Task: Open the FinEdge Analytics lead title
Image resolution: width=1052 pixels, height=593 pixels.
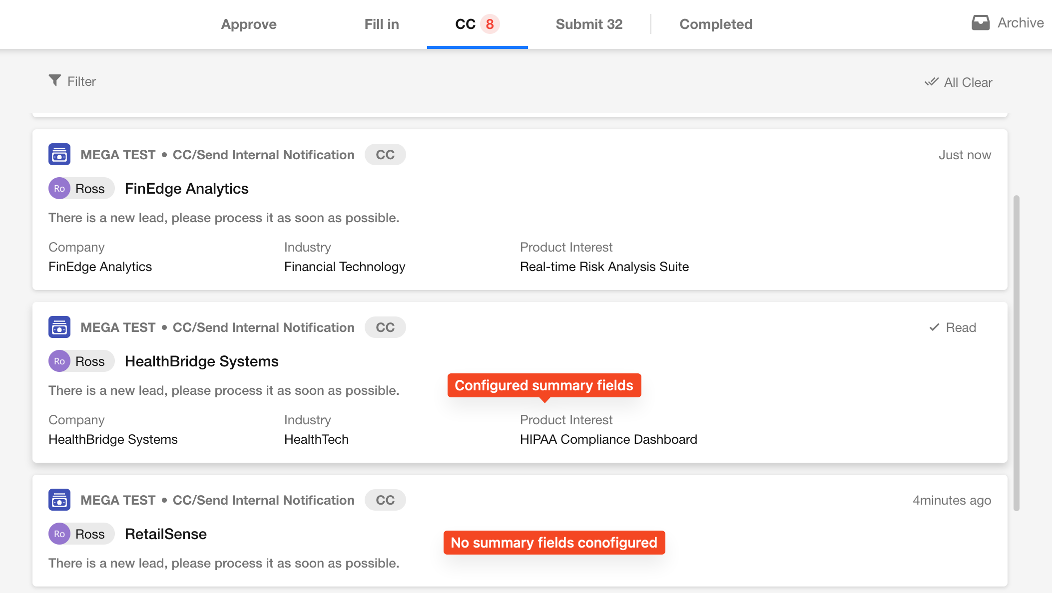Action: click(186, 189)
